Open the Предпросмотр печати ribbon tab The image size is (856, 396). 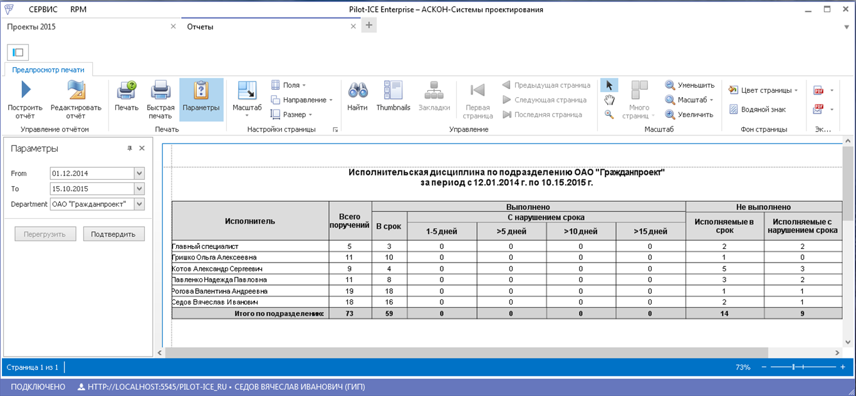[49, 70]
